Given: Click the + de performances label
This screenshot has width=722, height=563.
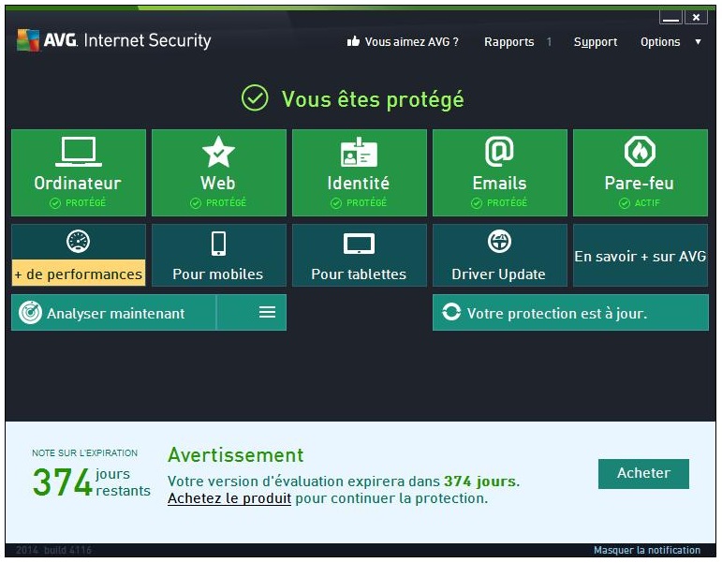Looking at the screenshot, I should [79, 274].
